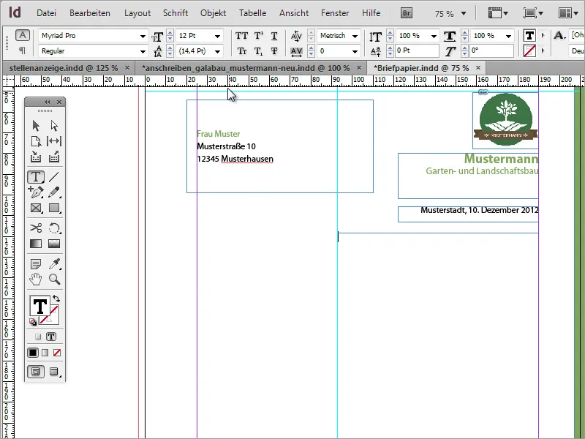Image resolution: width=585 pixels, height=439 pixels.
Task: Collapse the tools panel with double arrows
Action: pos(47,102)
